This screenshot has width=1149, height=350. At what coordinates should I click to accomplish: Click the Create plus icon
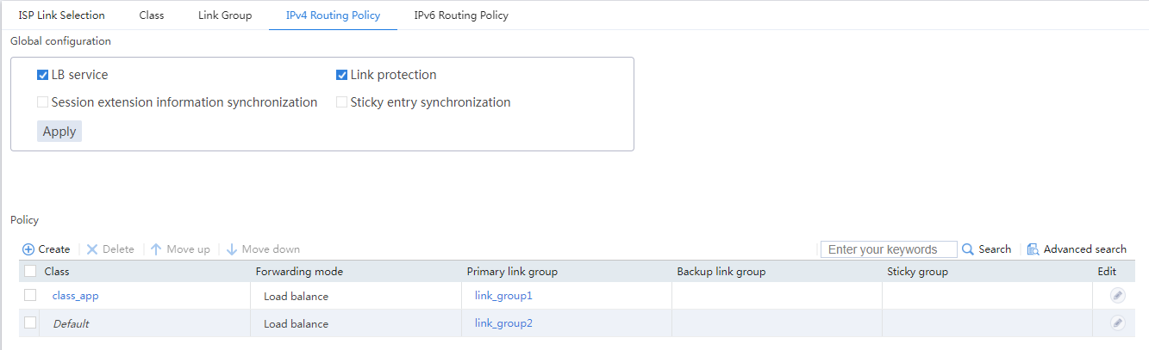coord(28,249)
